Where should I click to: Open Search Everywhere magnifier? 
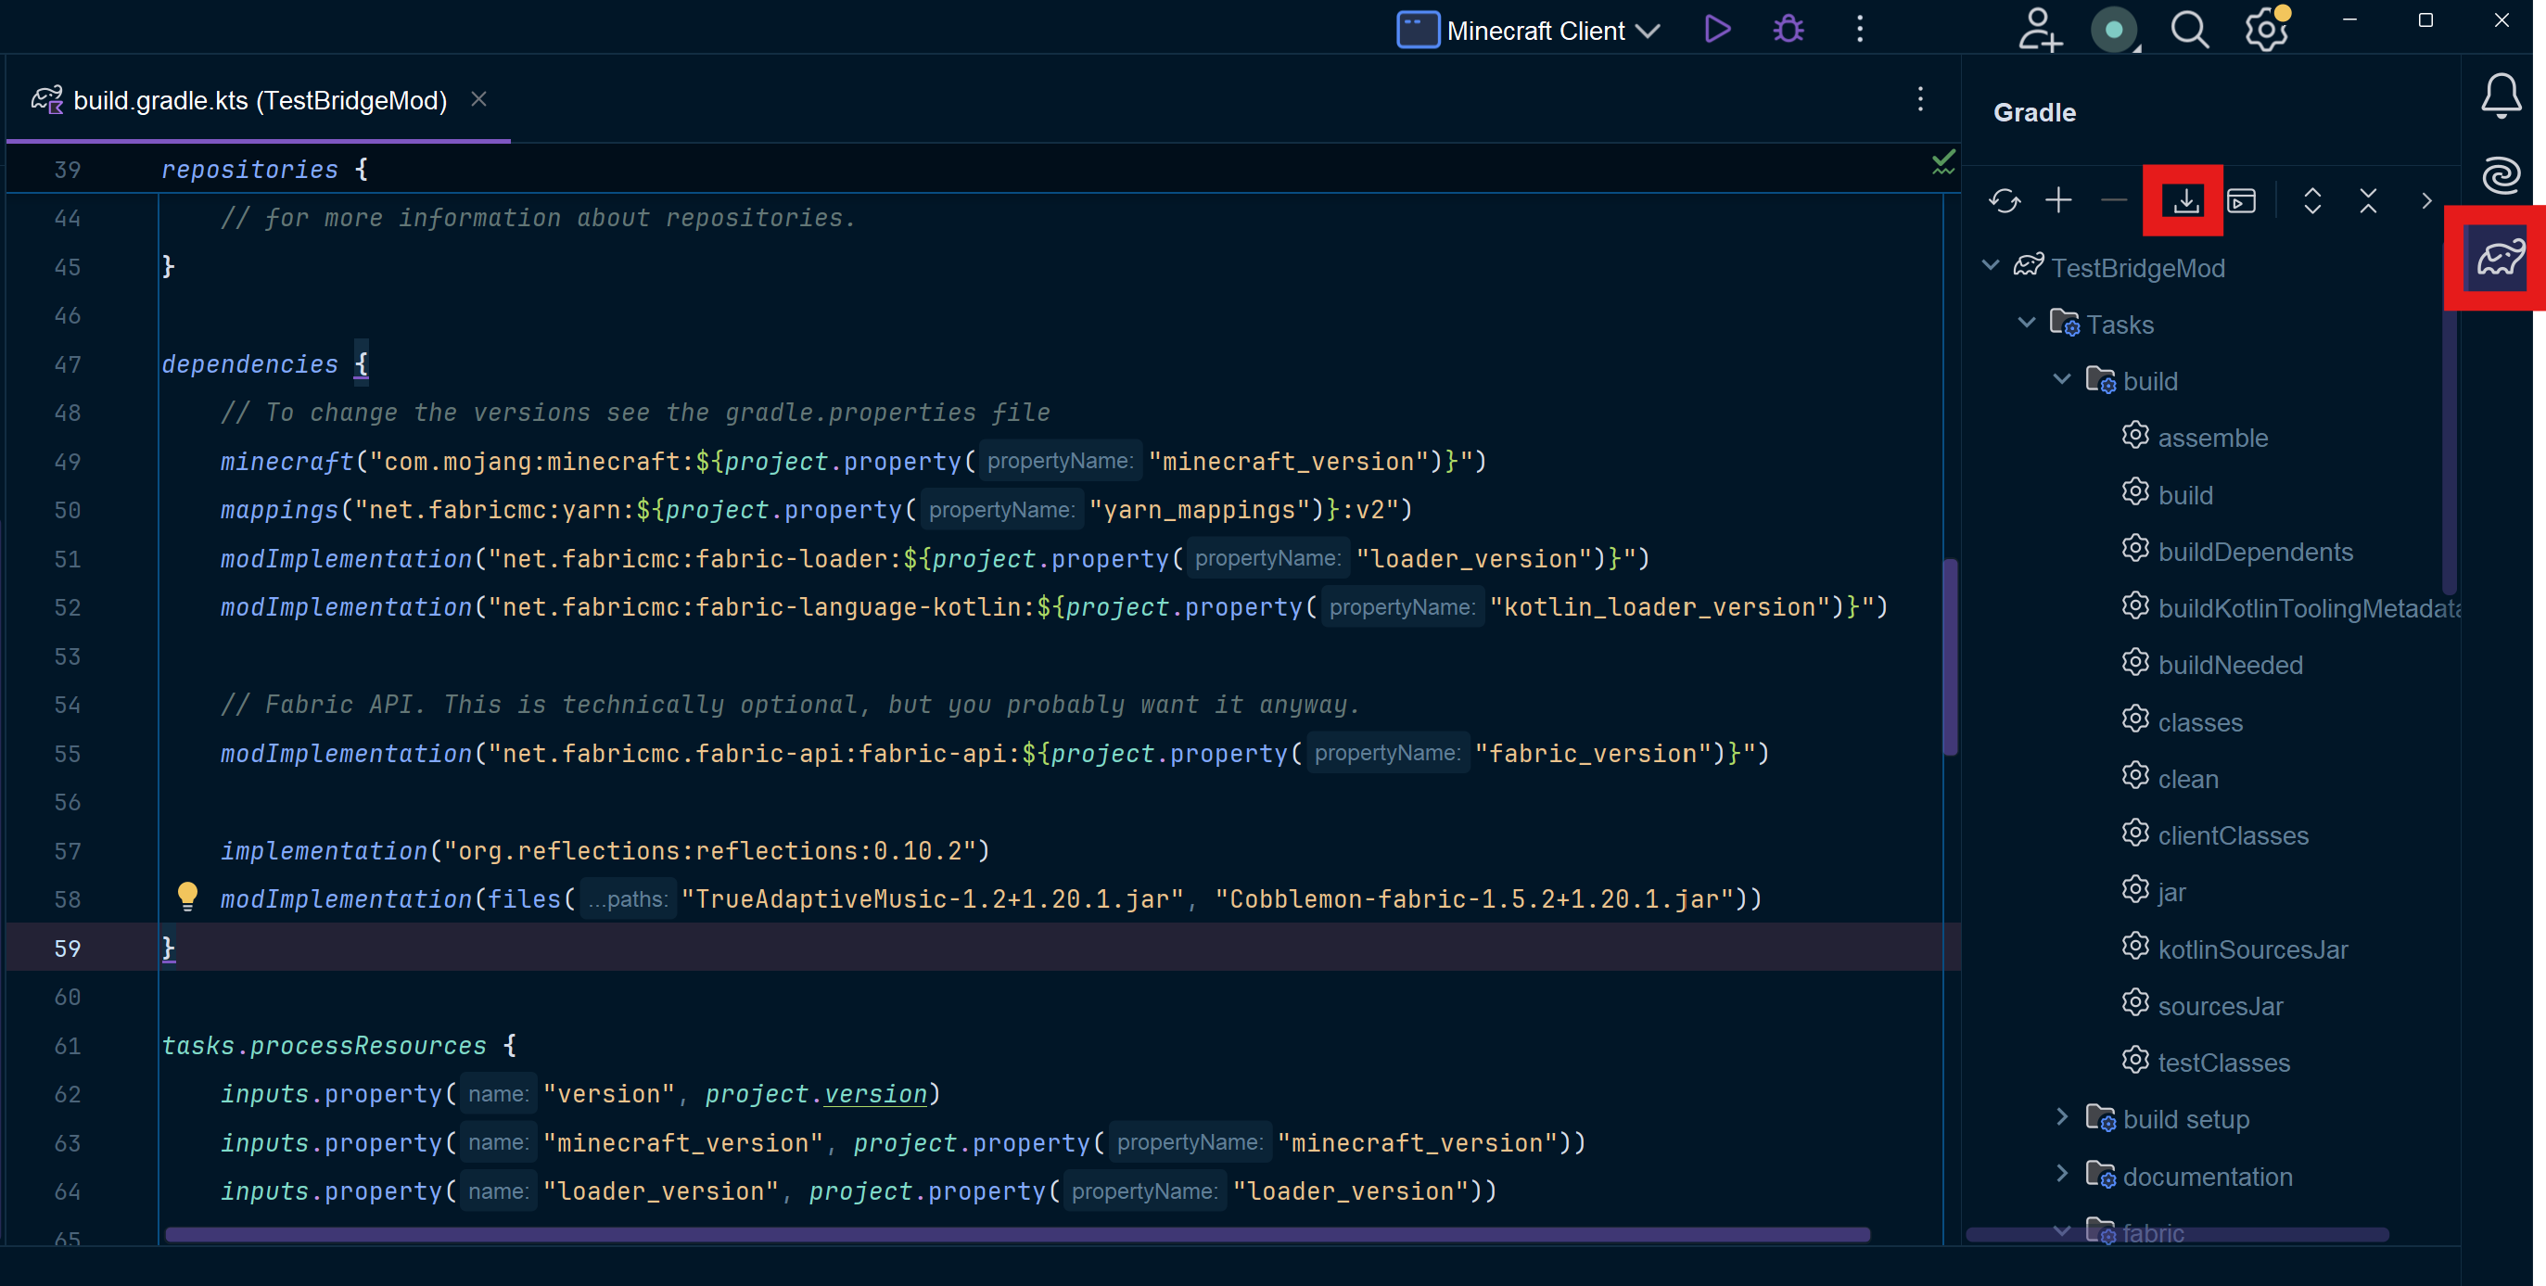point(2189,30)
